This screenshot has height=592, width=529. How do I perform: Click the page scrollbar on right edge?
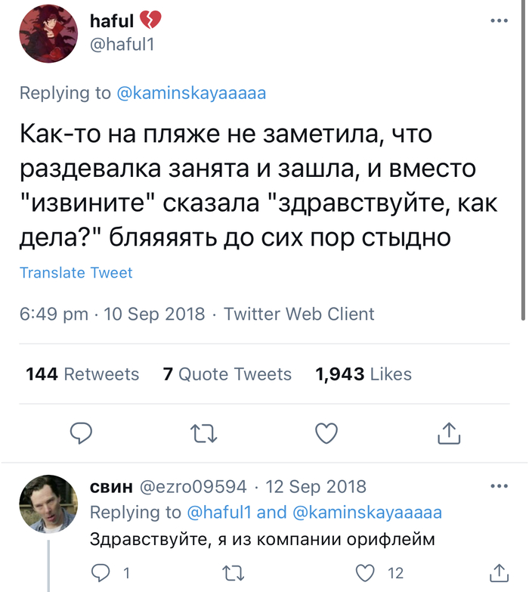pyautogui.click(x=524, y=151)
